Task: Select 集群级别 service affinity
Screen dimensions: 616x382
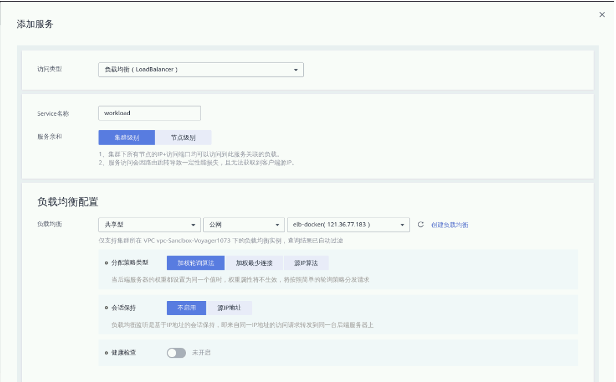Action: tap(126, 137)
